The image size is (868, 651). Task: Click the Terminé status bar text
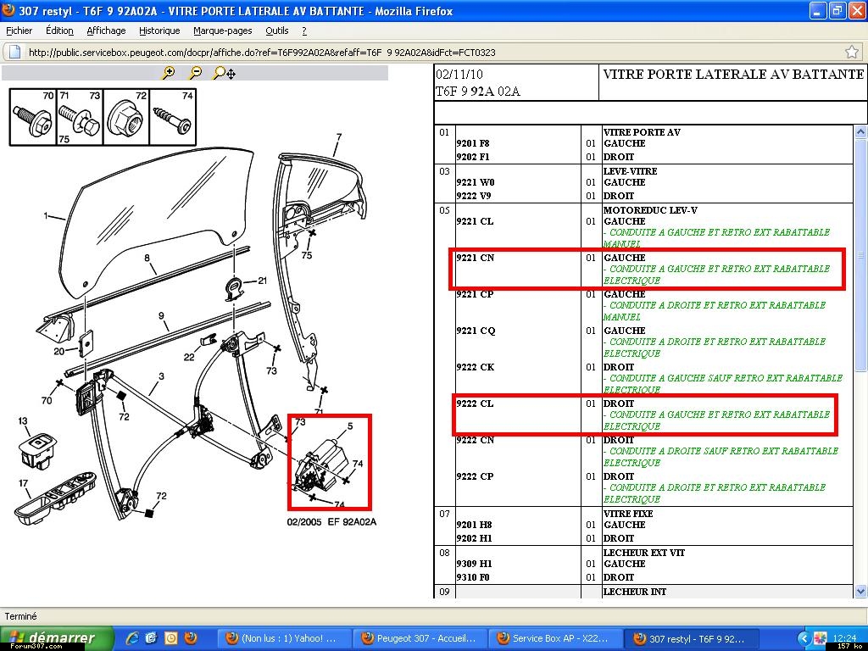[x=20, y=616]
